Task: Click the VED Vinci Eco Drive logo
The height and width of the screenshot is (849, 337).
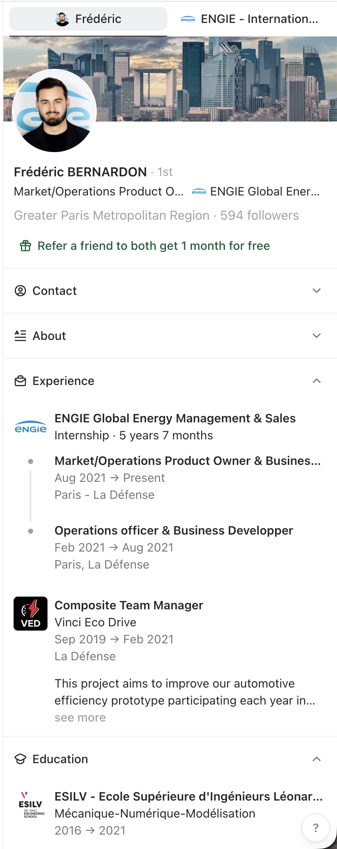Action: [x=31, y=614]
